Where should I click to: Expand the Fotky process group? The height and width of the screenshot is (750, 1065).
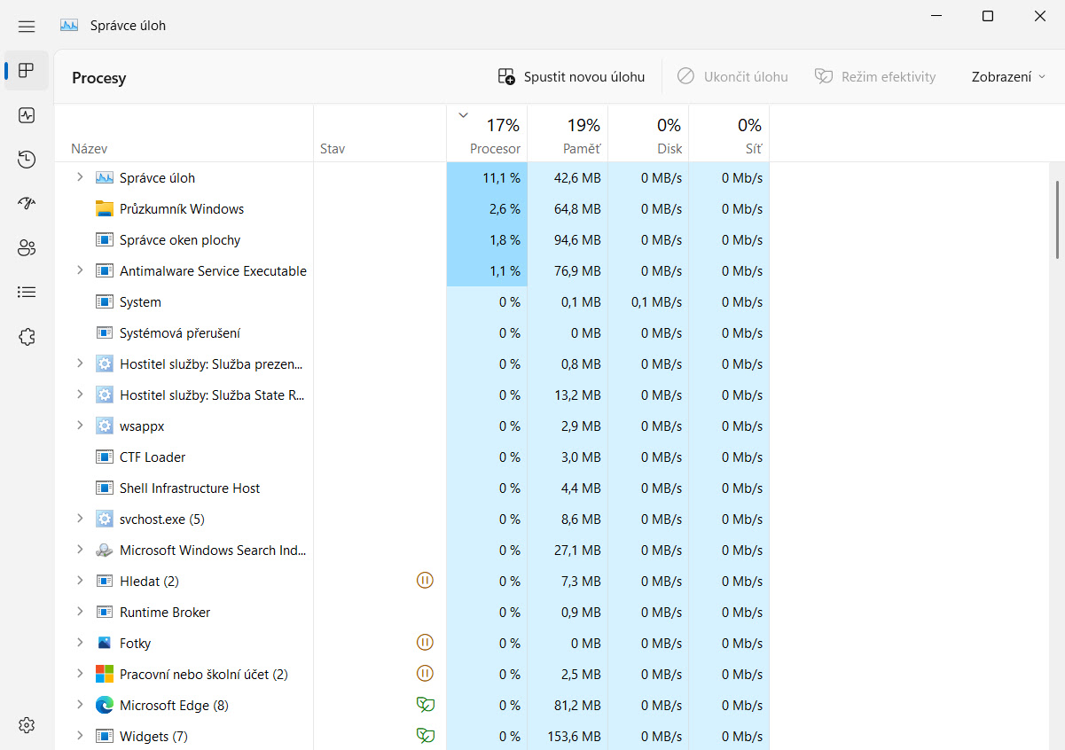click(80, 643)
